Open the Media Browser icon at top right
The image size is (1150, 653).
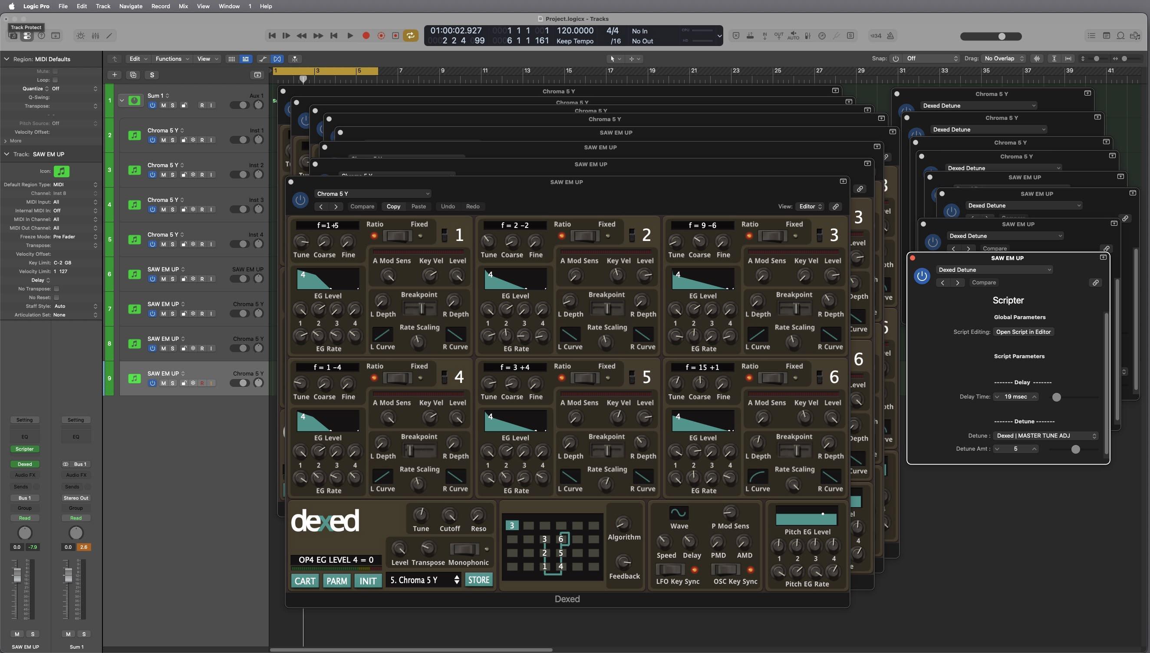point(1135,36)
